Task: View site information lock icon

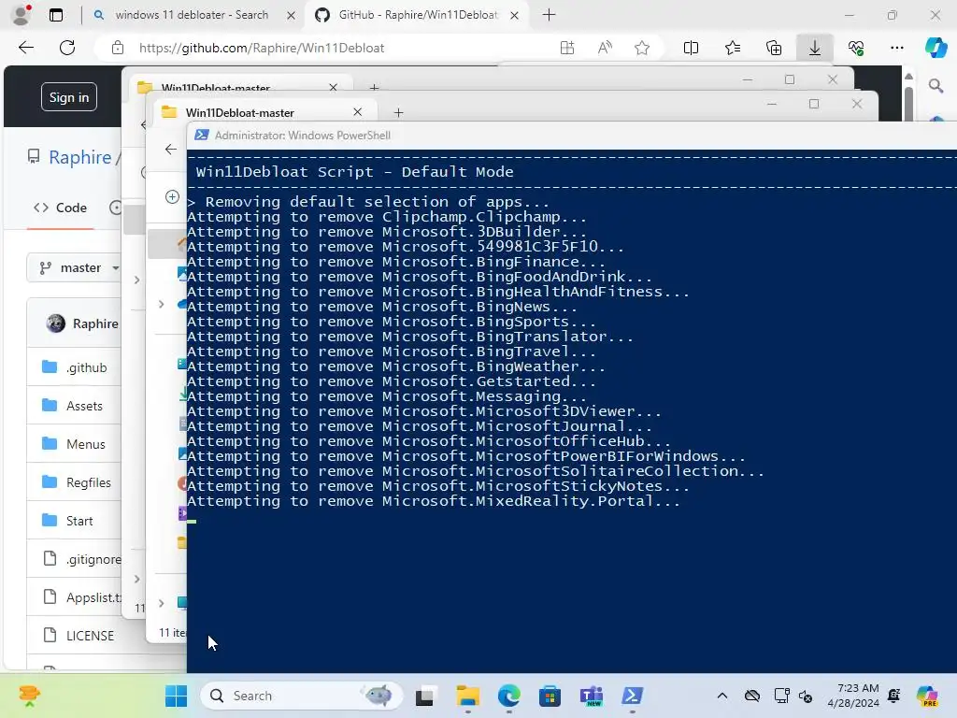Action: click(118, 48)
